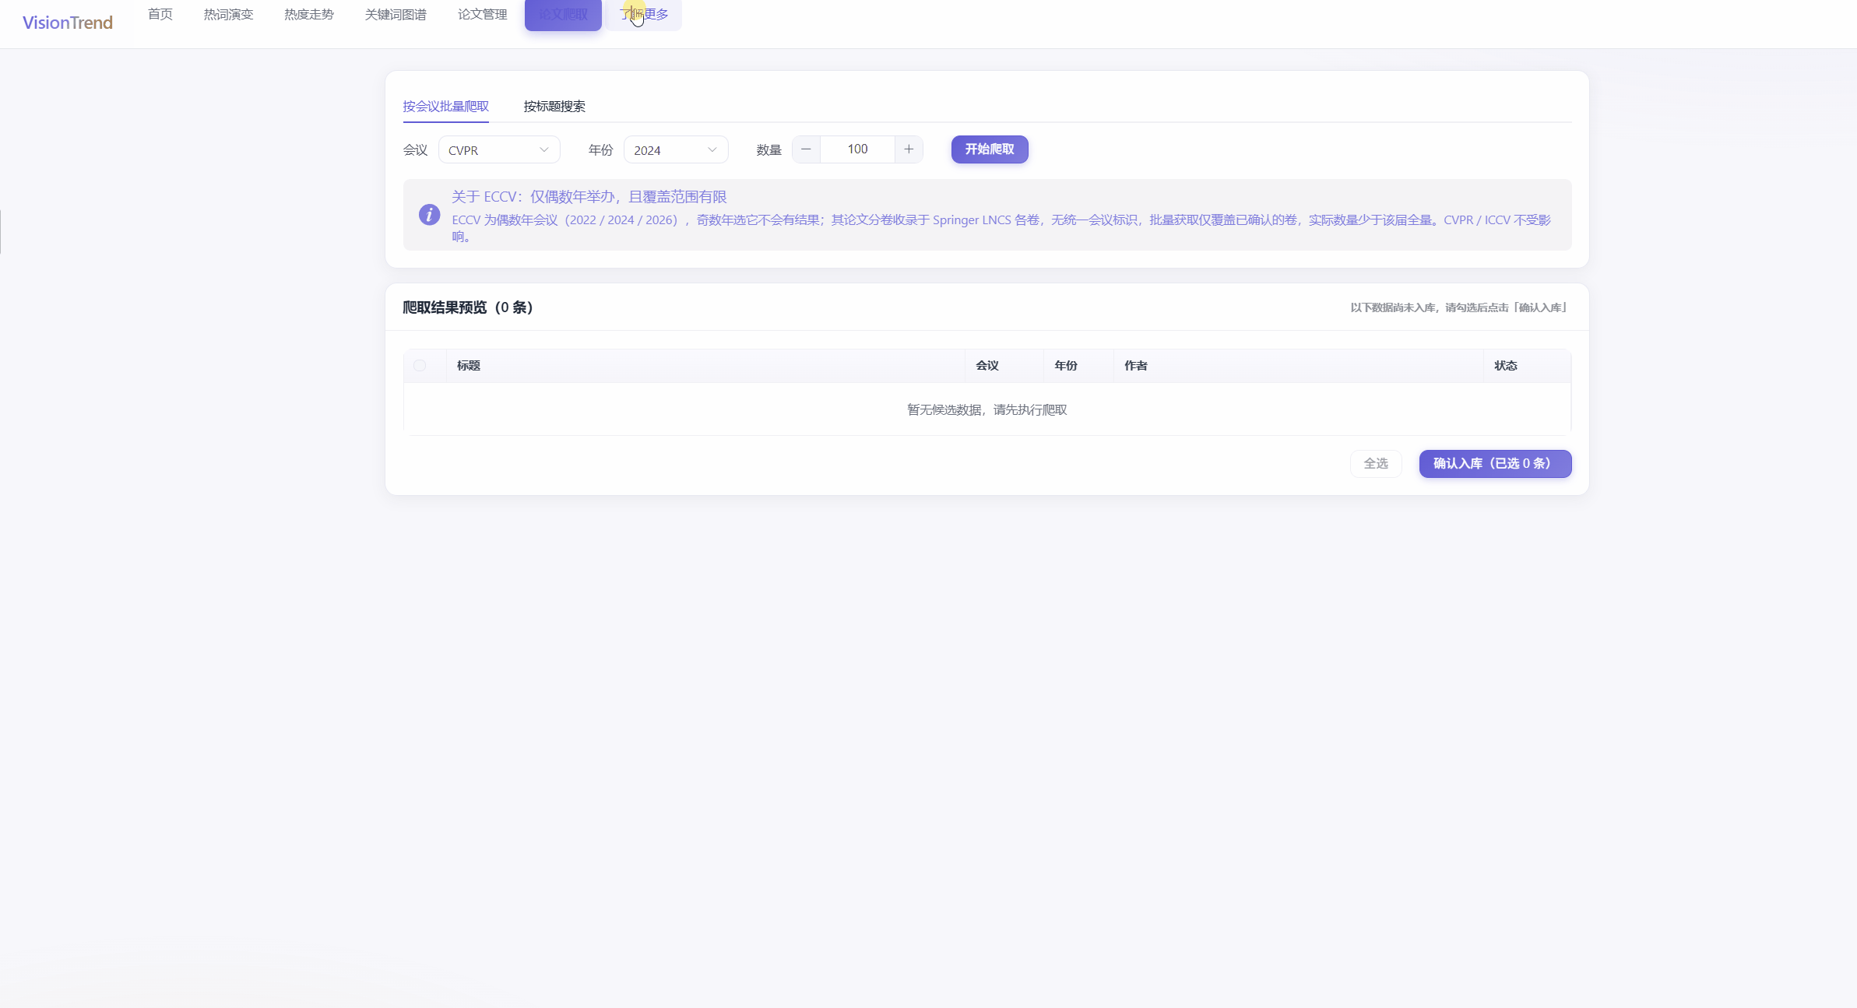1857x1008 pixels.
Task: Toggle the select-all checkbox in table header
Action: tap(420, 365)
